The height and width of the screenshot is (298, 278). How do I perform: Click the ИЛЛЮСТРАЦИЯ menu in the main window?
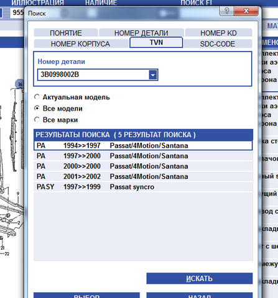coord(38,2)
